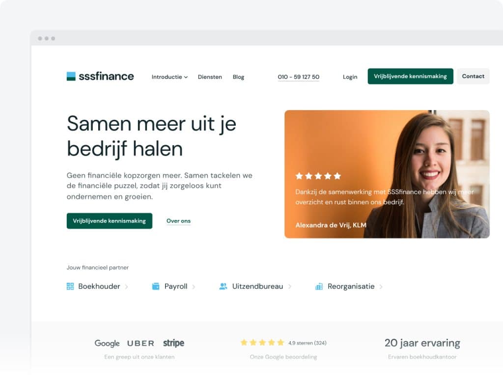Click the Boekhouder grid icon

pos(70,286)
